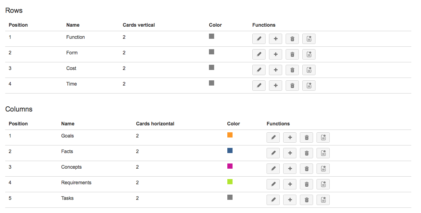Delete the Cost row via trash icon
The width and height of the screenshot is (421, 213).
(292, 70)
